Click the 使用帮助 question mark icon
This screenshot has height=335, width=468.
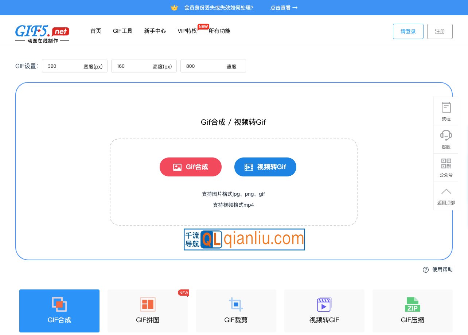(x=426, y=270)
